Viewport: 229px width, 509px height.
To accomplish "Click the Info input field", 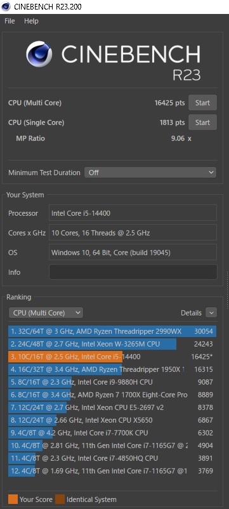I will tap(133, 272).
